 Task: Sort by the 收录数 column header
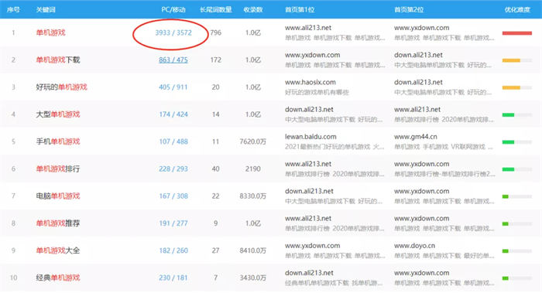click(x=253, y=9)
